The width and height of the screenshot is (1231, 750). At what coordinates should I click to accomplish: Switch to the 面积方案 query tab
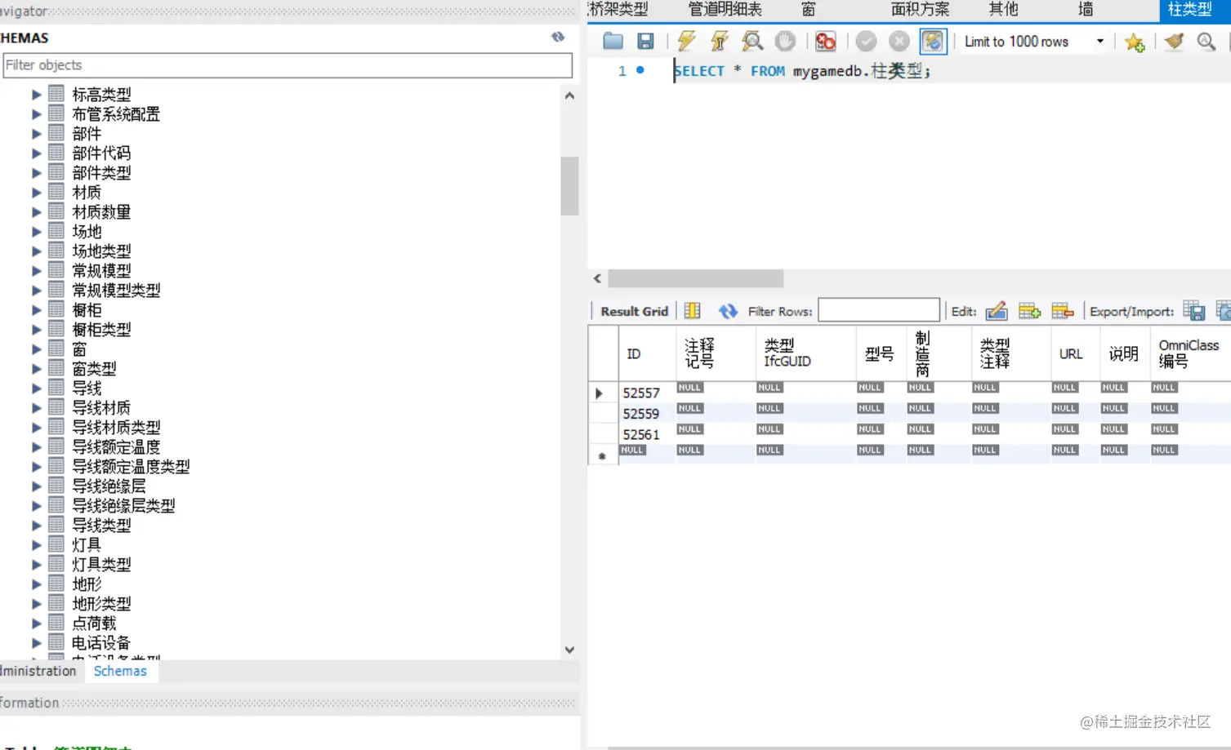tap(920, 9)
